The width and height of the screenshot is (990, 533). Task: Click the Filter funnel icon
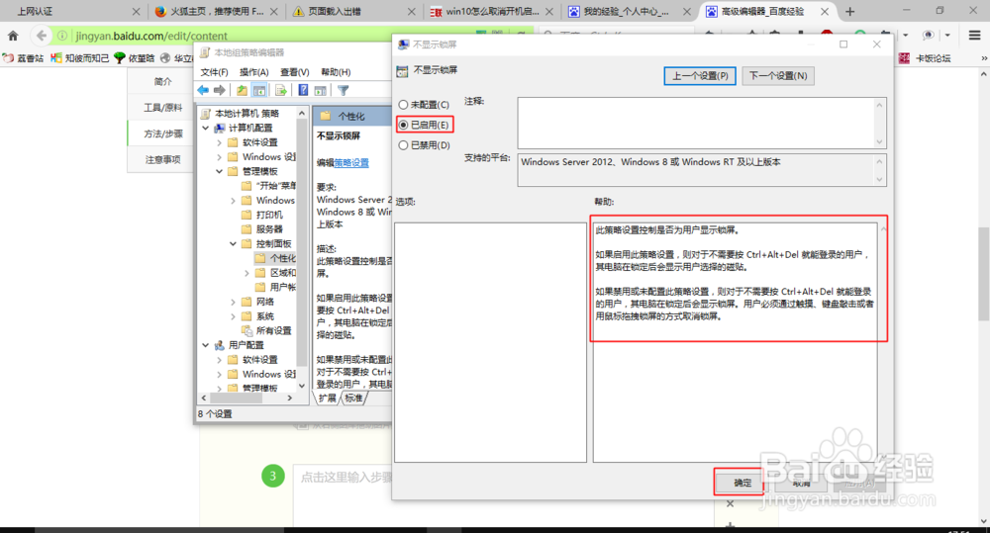pyautogui.click(x=343, y=90)
